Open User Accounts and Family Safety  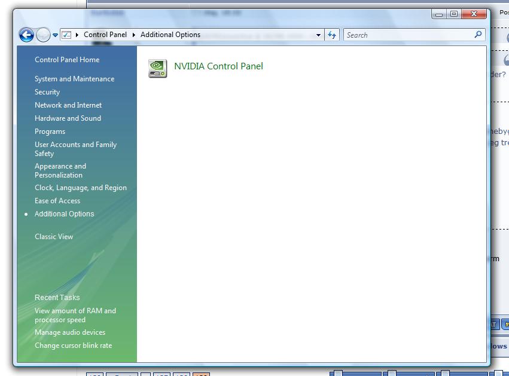[75, 149]
